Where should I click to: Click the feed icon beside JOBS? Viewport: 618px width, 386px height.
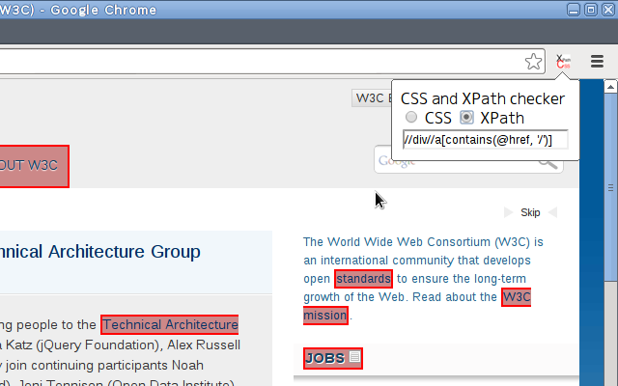click(354, 356)
